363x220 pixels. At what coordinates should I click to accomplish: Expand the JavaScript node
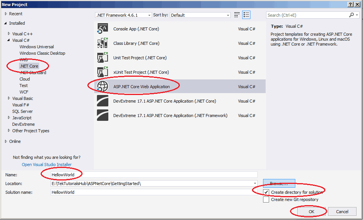tap(9, 118)
